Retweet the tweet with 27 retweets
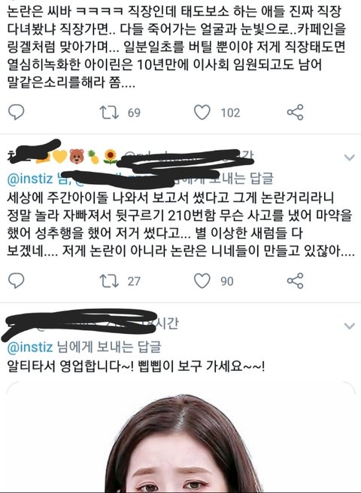Screen dimensions: 361x493 click(x=109, y=281)
